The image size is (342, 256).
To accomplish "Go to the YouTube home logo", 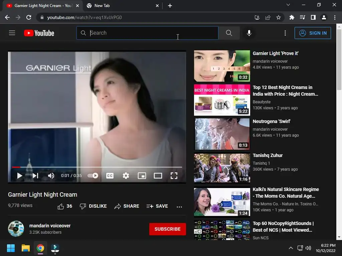I will pyautogui.click(x=39, y=33).
